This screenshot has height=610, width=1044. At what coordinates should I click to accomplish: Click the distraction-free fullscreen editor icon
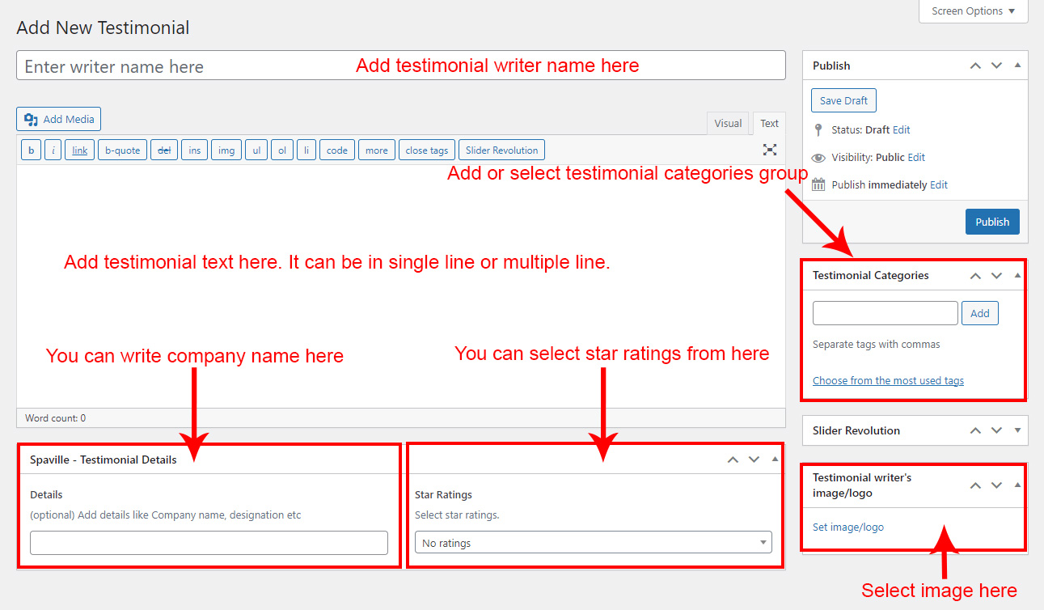(x=769, y=150)
